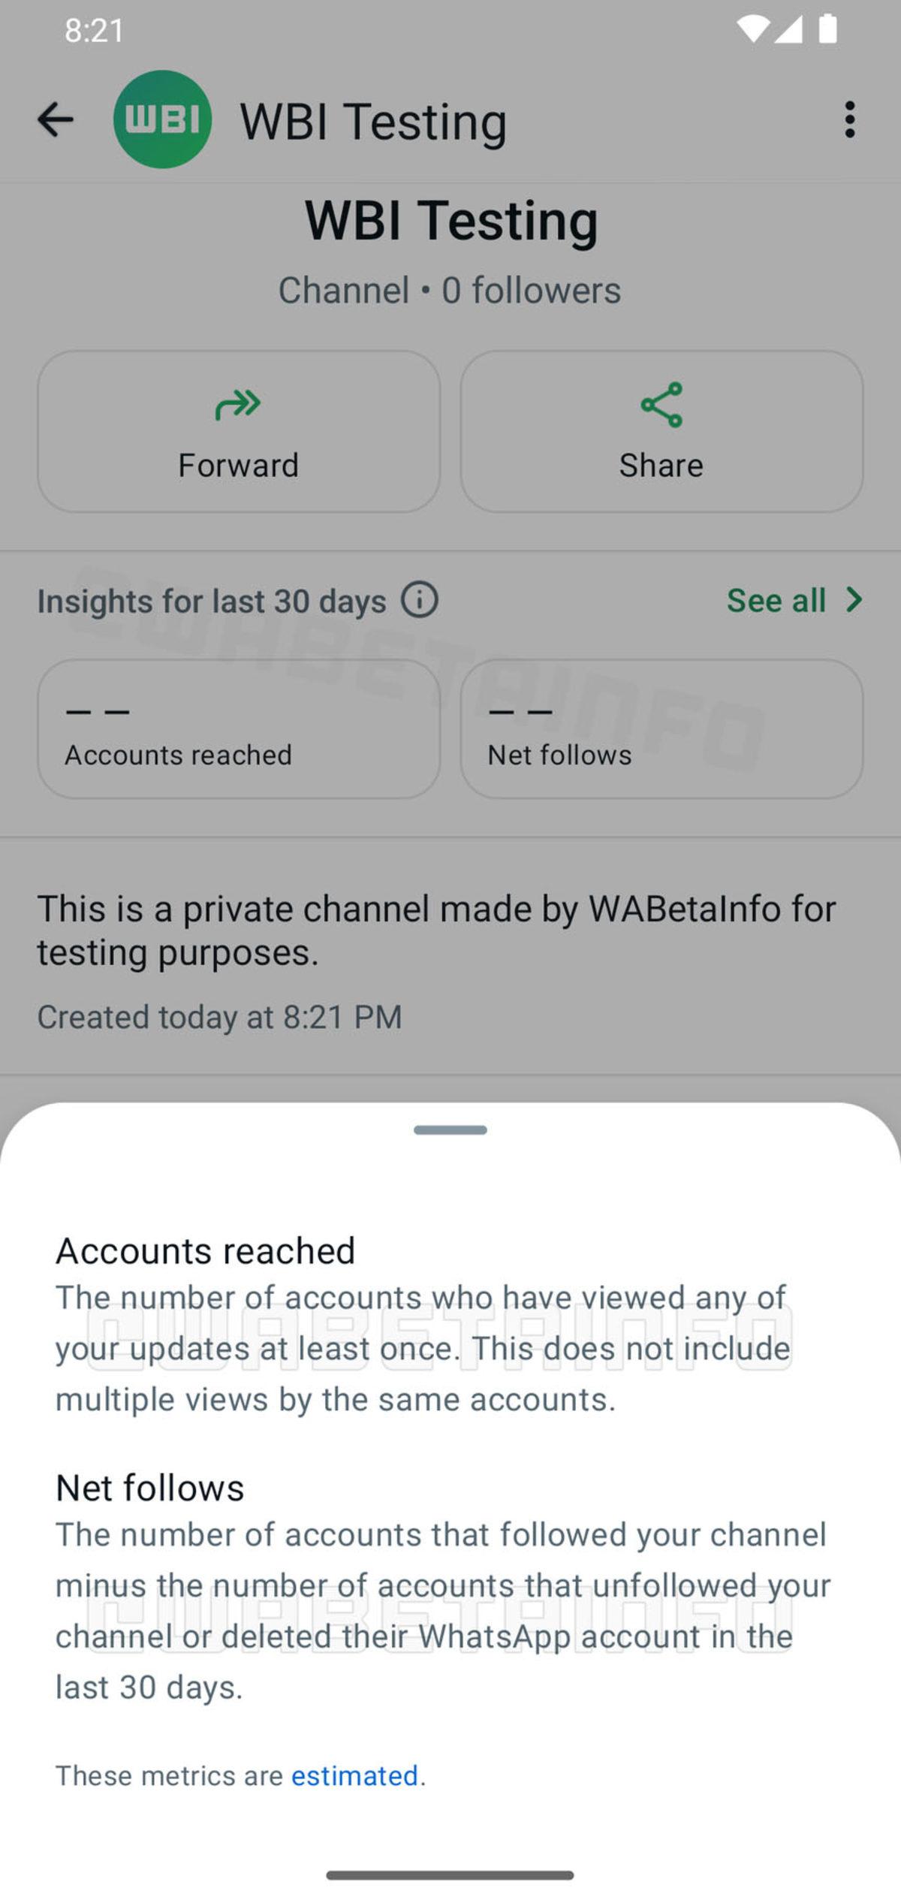
Task: Collapse the metrics bottom sheet drag handle
Action: tap(450, 1130)
